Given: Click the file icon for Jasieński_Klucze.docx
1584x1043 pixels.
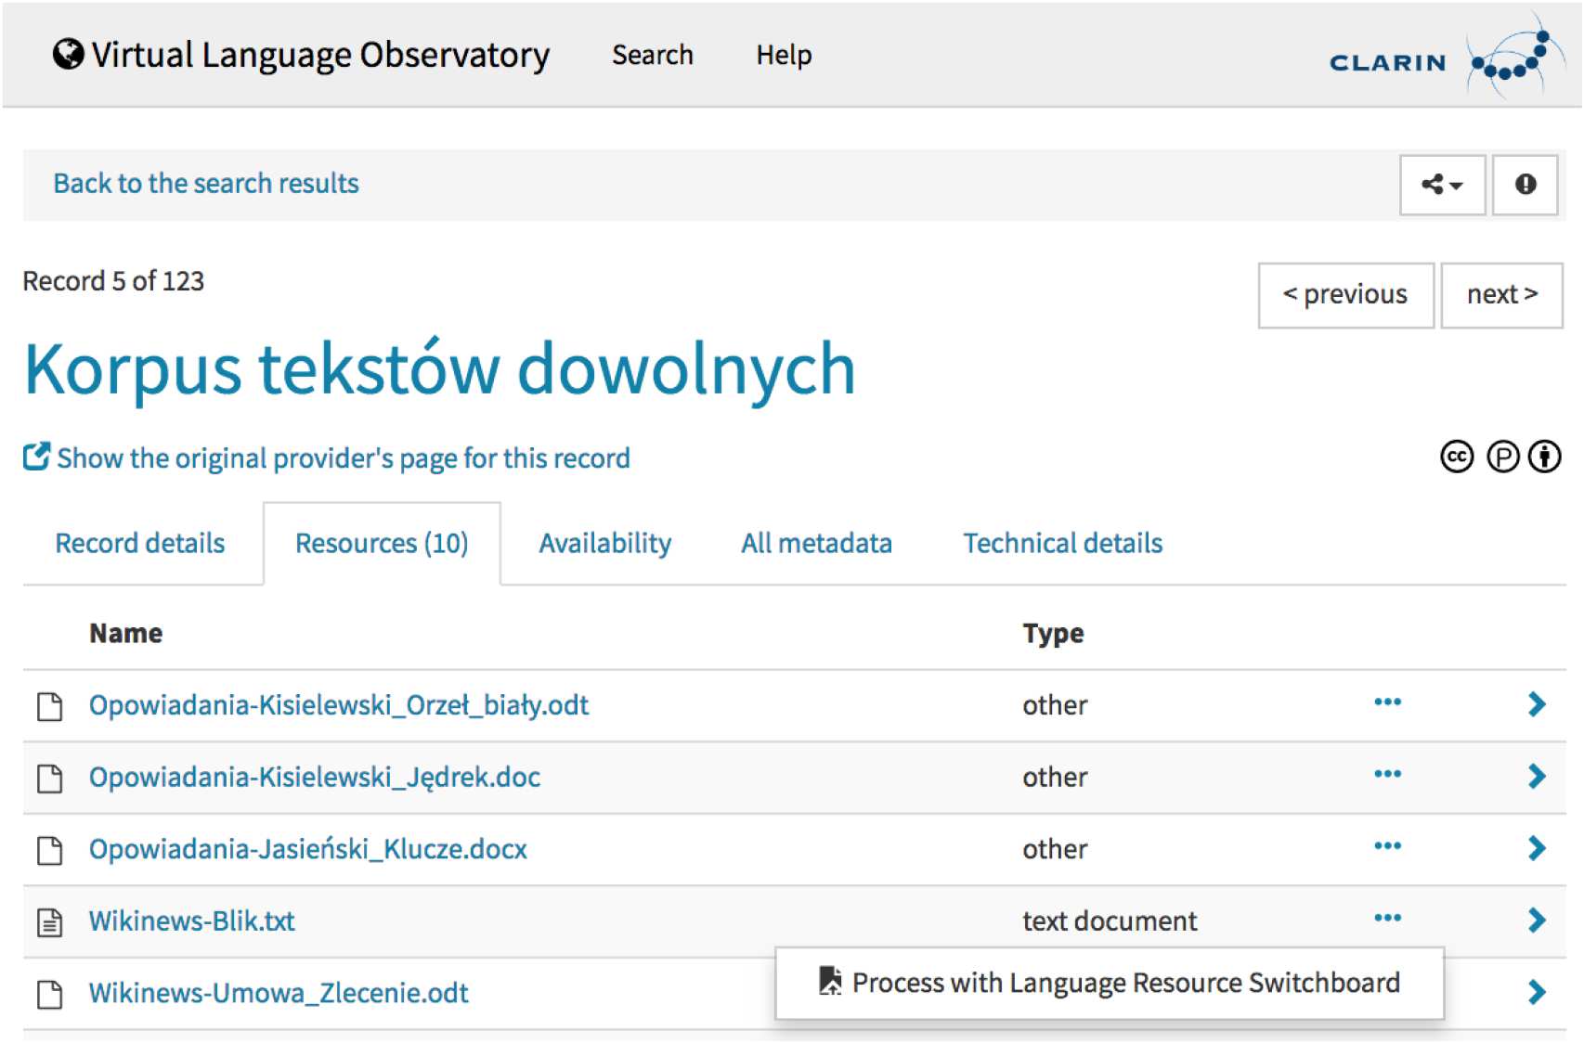Looking at the screenshot, I should pyautogui.click(x=50, y=850).
